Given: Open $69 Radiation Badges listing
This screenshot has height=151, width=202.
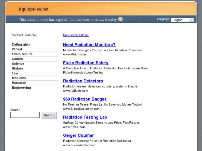Looking at the screenshot, I should pos(85,99).
